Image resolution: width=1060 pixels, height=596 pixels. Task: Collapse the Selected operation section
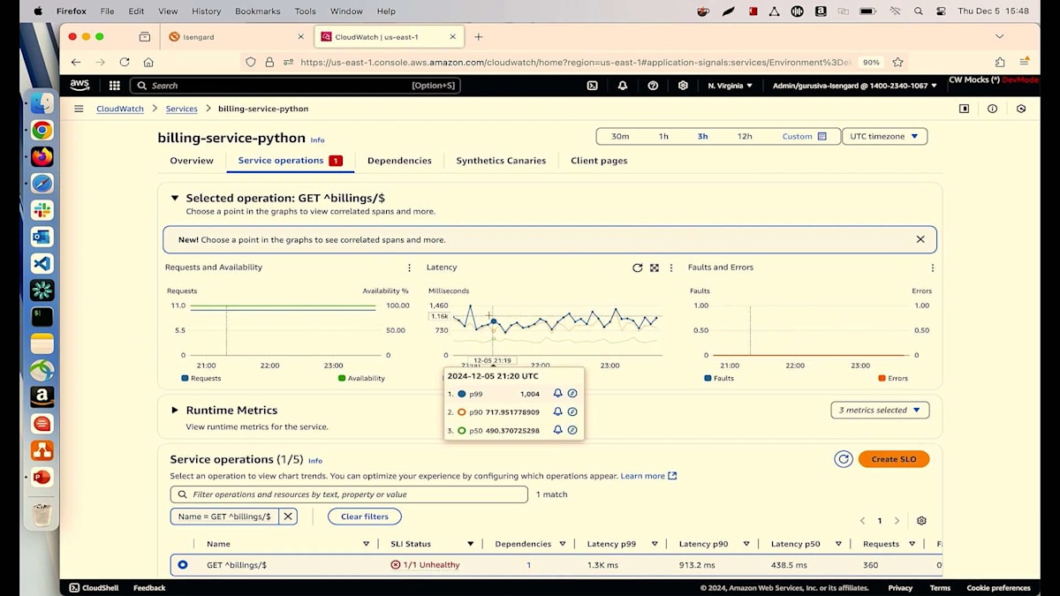pyautogui.click(x=175, y=199)
